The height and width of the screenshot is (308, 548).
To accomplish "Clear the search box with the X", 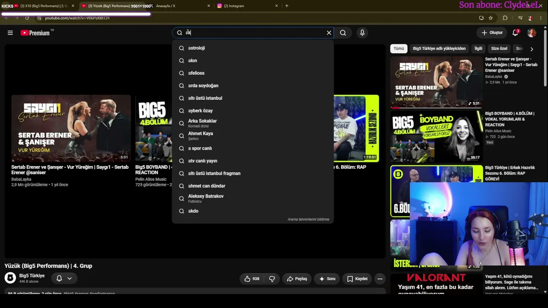I will click(329, 33).
